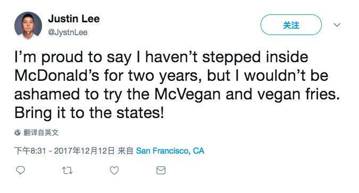Click the word McVegan in the tweet
This screenshot has height=193, width=359.
tap(188, 94)
